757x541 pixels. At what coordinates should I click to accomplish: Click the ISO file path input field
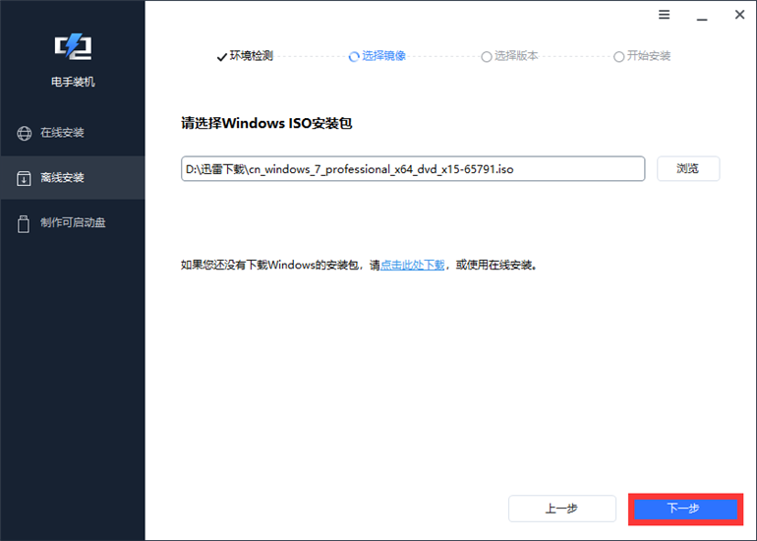[x=413, y=168]
